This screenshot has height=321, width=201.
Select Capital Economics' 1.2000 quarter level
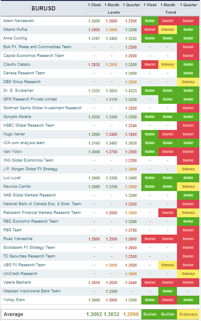point(131,56)
